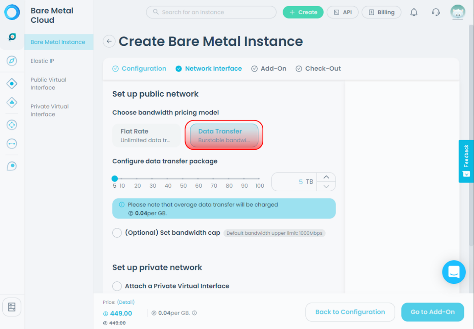Image resolution: width=474 pixels, height=329 pixels.
Task: Click the headset support icon
Action: [x=436, y=12]
